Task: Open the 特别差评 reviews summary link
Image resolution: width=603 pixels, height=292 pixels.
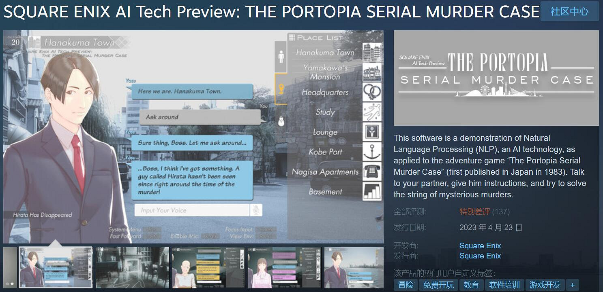Action: (474, 212)
